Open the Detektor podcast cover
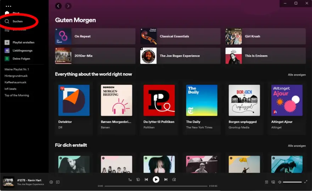 (74, 100)
